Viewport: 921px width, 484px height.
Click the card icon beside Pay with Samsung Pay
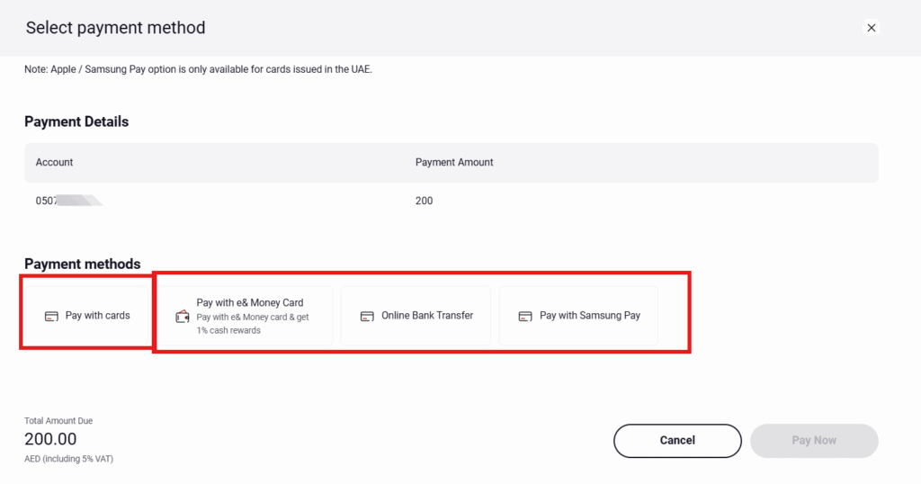point(525,317)
